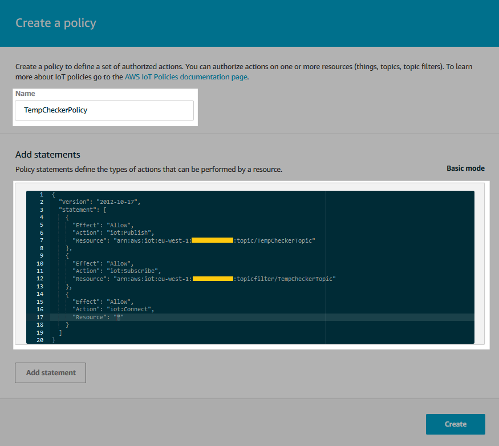Click the Add statements section heading
The height and width of the screenshot is (446, 499).
(x=47, y=154)
